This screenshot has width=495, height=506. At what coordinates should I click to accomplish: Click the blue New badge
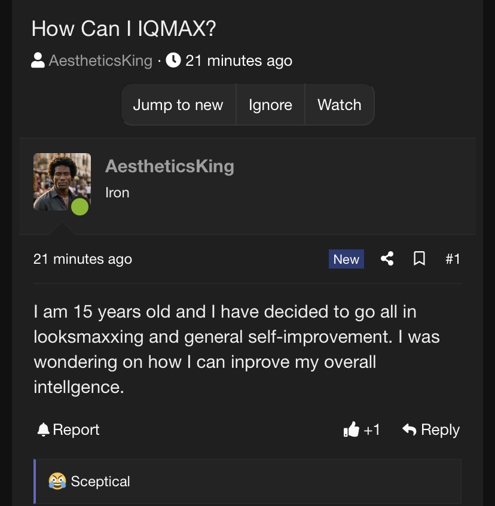pos(346,259)
